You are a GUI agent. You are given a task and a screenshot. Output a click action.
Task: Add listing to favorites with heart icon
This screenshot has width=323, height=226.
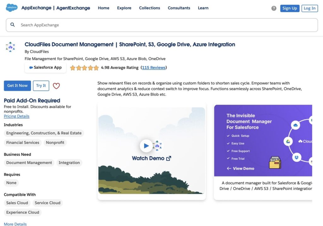[x=56, y=86]
